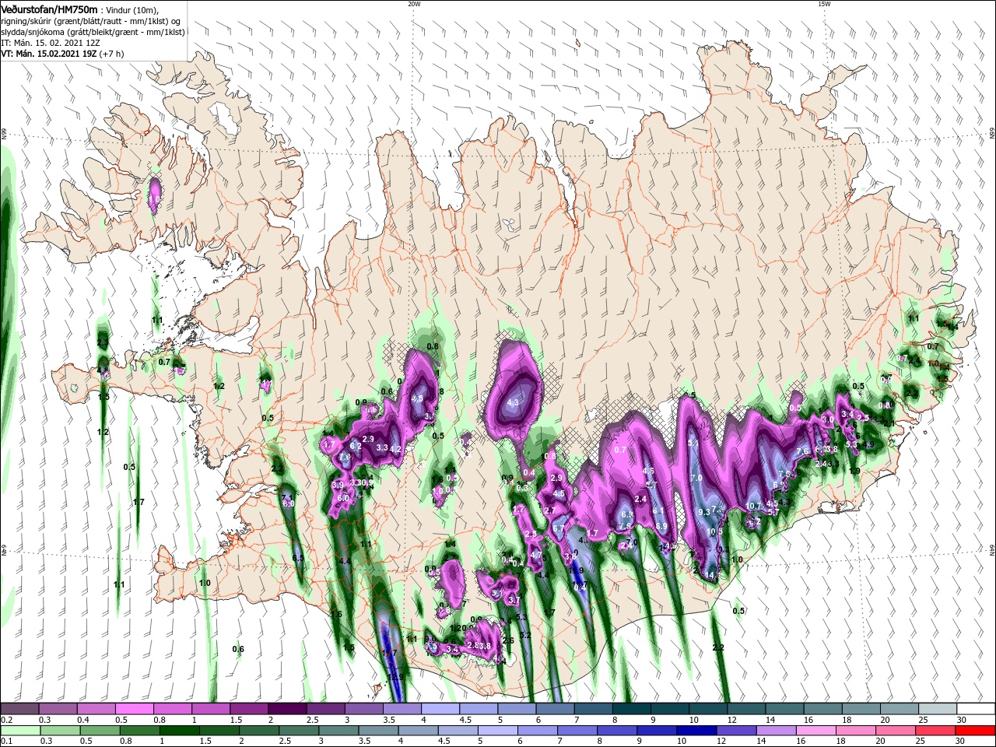Viewport: 996px width, 747px height.
Task: Click the 15W longitude label
Action: coord(824,4)
